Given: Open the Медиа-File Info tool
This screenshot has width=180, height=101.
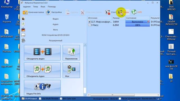Looking at the screenshot, I should (42, 88).
